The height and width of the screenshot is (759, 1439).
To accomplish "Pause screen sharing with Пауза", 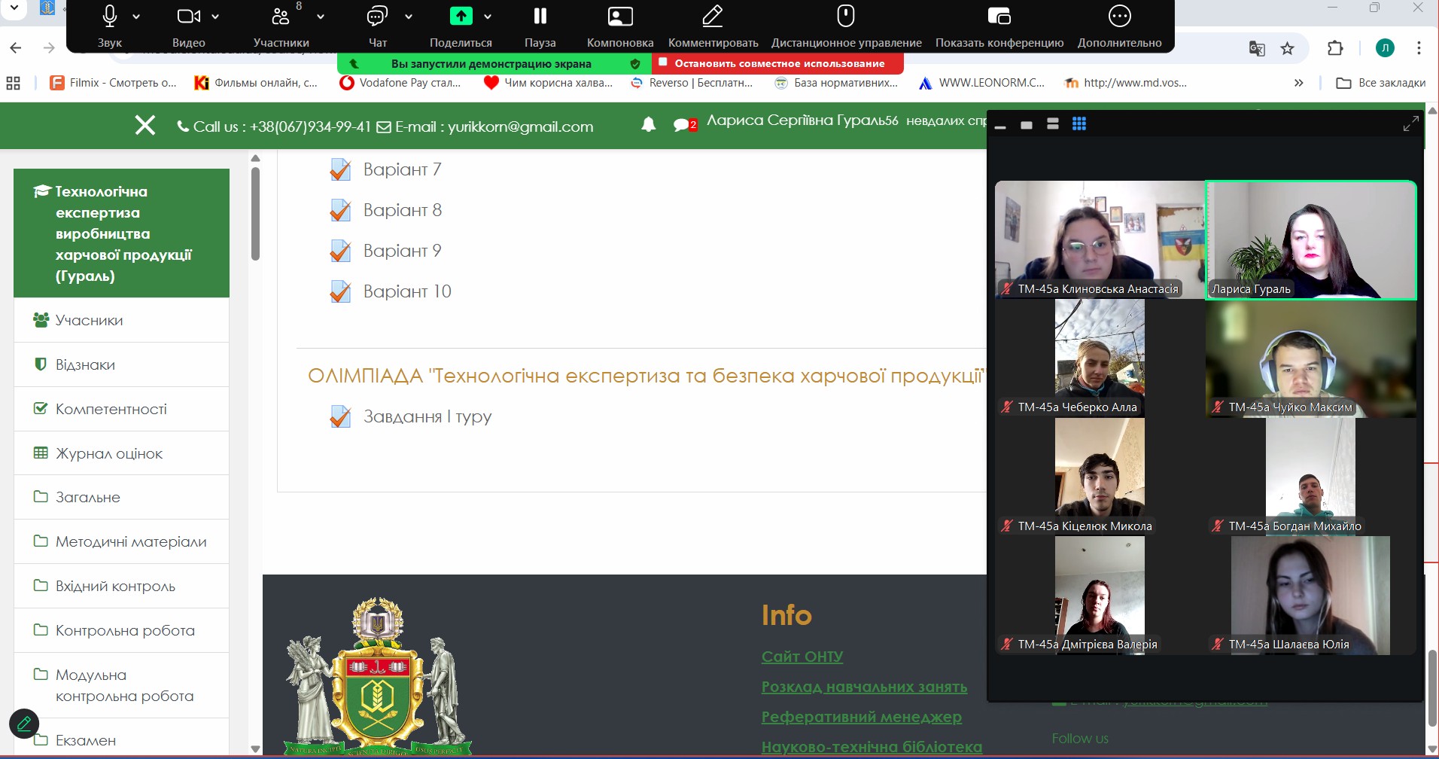I will point(540,17).
